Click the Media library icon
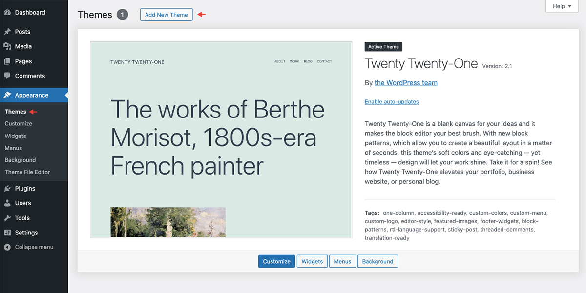586x293 pixels. point(7,46)
